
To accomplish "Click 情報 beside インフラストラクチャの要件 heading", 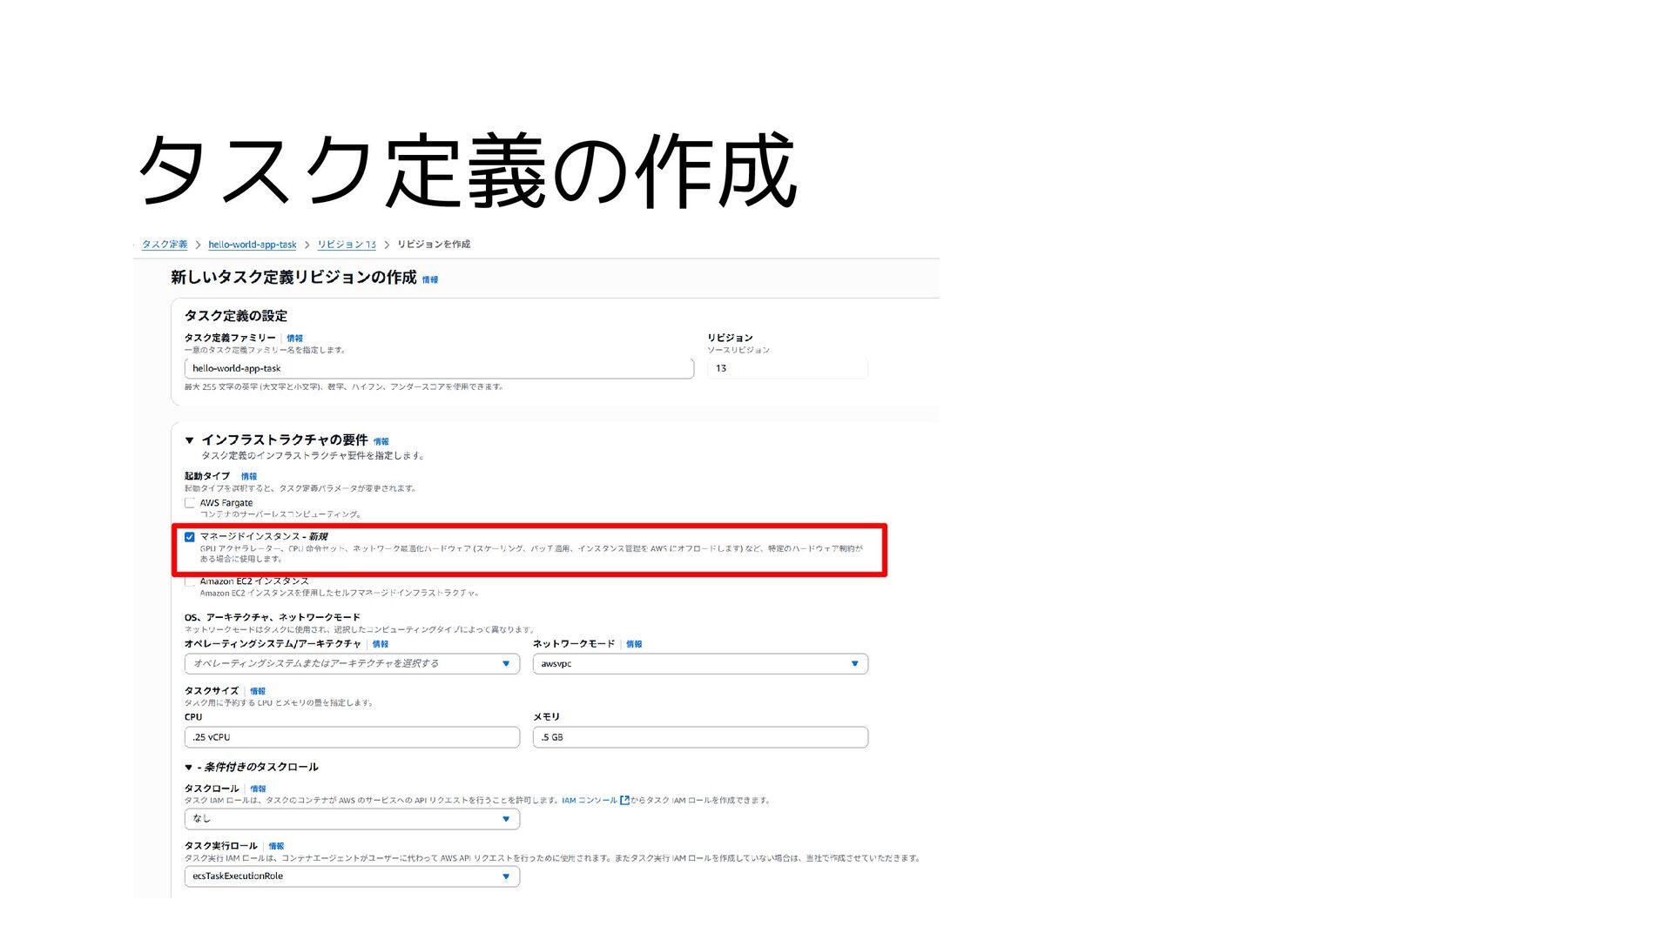I will coord(381,442).
